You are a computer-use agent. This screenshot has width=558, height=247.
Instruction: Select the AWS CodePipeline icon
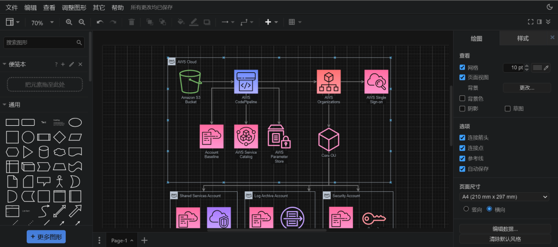246,82
